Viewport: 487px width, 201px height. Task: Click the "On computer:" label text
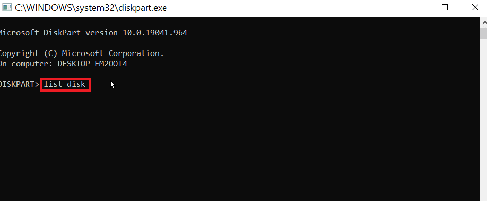(26, 64)
